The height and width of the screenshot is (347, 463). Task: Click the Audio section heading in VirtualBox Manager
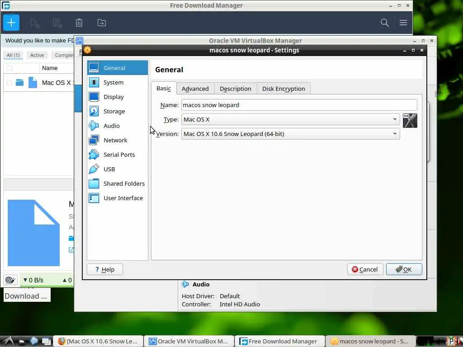pos(201,284)
